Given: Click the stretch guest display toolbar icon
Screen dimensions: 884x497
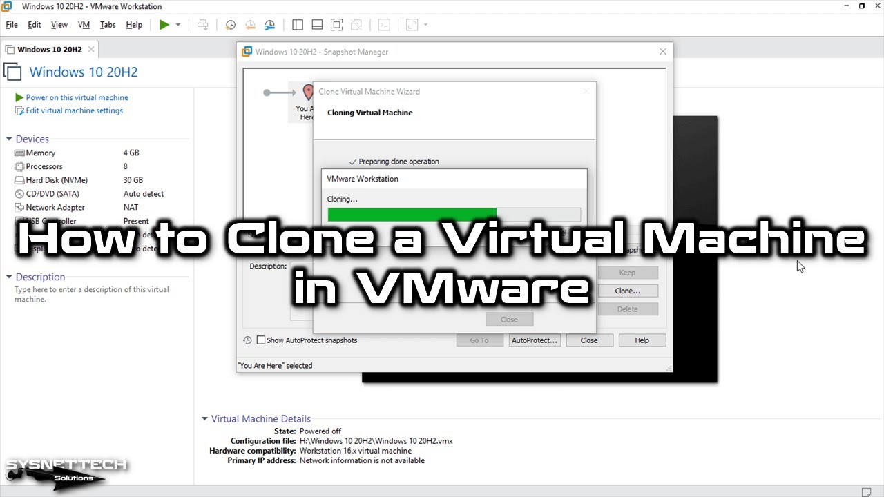Looking at the screenshot, I should point(412,25).
